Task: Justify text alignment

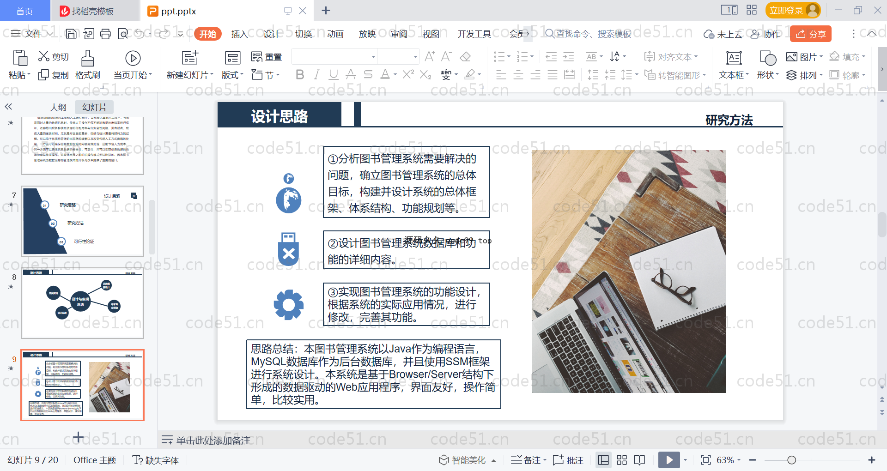Action: click(x=552, y=75)
